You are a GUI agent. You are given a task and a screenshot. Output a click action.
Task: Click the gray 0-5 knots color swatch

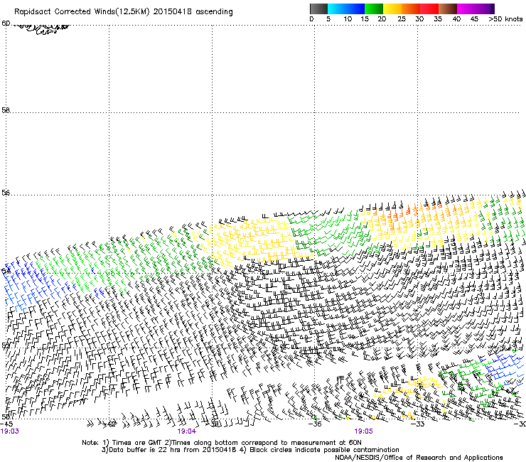click(318, 9)
